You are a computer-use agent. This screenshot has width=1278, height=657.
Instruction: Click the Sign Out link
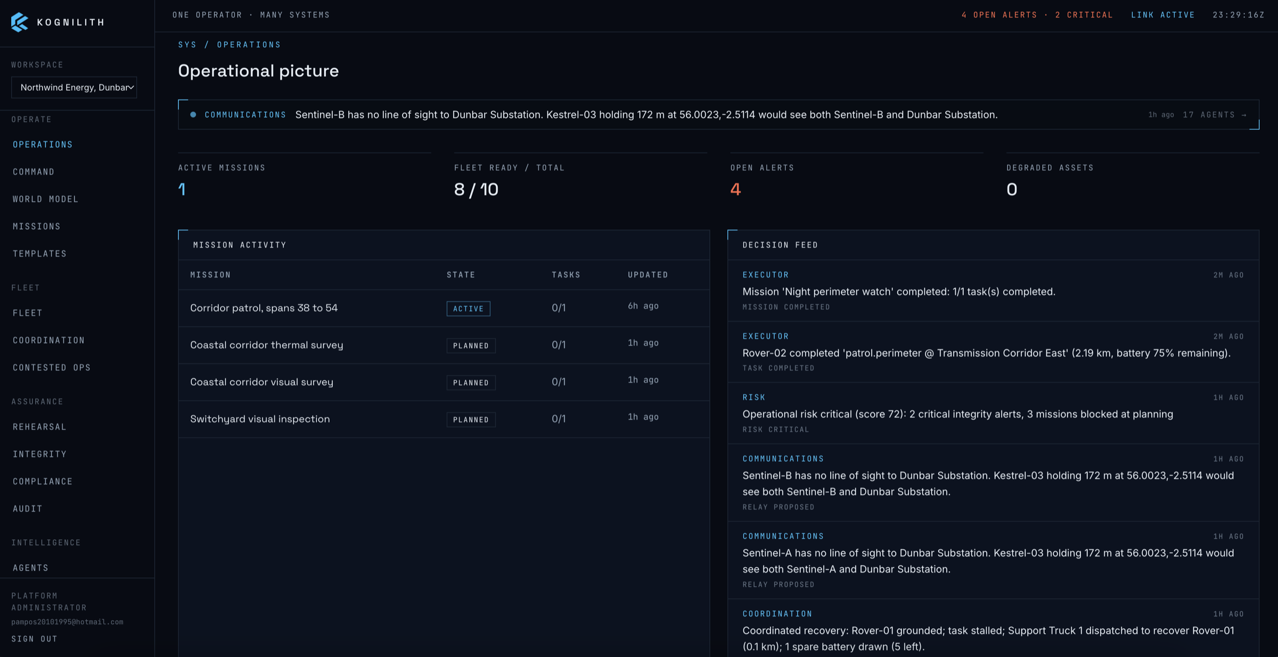point(35,639)
